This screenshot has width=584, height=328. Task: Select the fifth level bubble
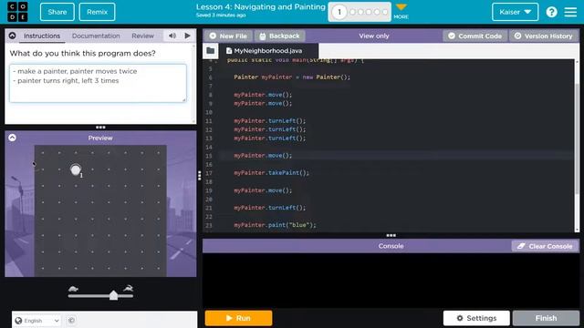click(377, 12)
